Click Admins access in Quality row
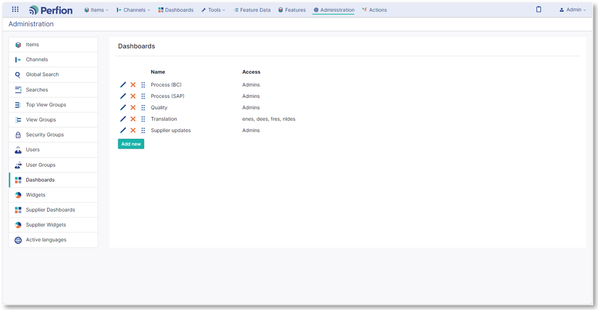The image size is (598, 310). (x=251, y=108)
